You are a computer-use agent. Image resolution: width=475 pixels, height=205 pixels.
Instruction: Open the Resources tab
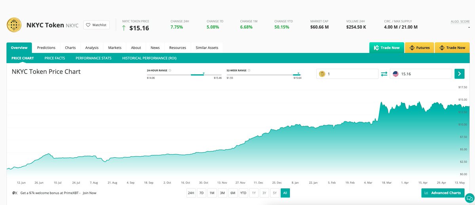click(x=178, y=48)
